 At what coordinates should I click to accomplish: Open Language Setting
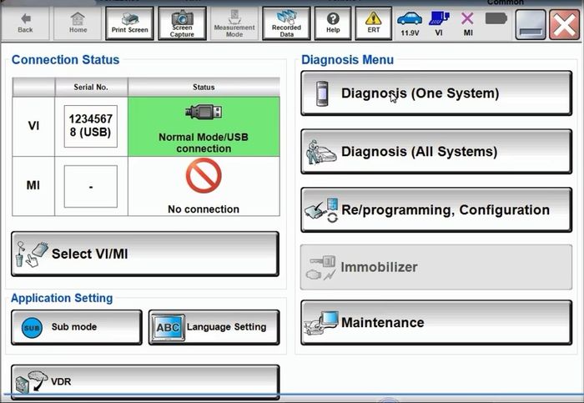click(x=214, y=327)
